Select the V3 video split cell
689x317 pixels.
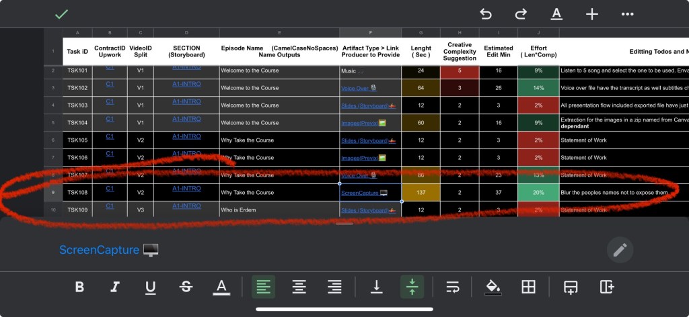tap(141, 210)
